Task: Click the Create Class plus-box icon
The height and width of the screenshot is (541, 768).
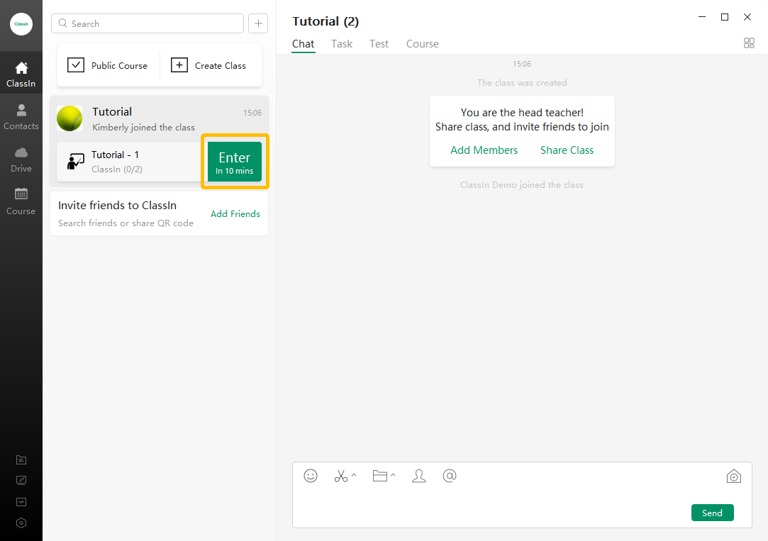Action: point(179,65)
